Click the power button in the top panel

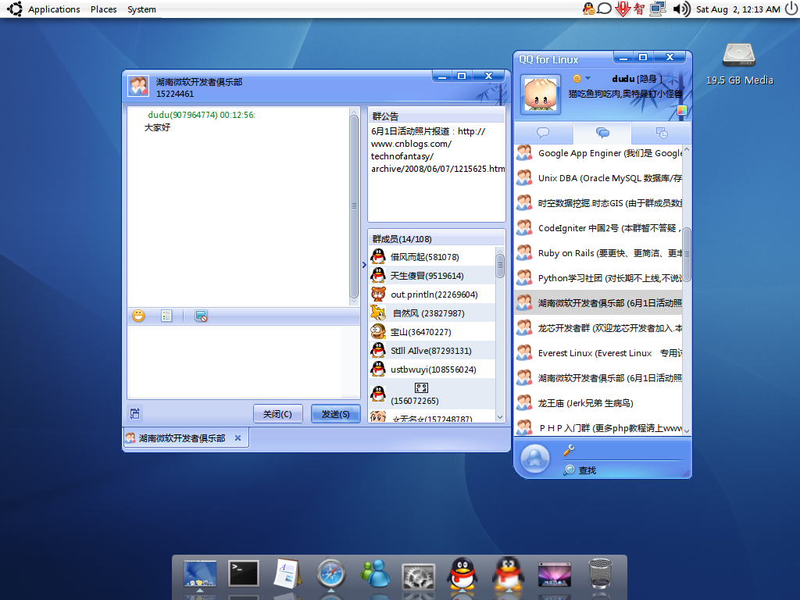coord(791,9)
